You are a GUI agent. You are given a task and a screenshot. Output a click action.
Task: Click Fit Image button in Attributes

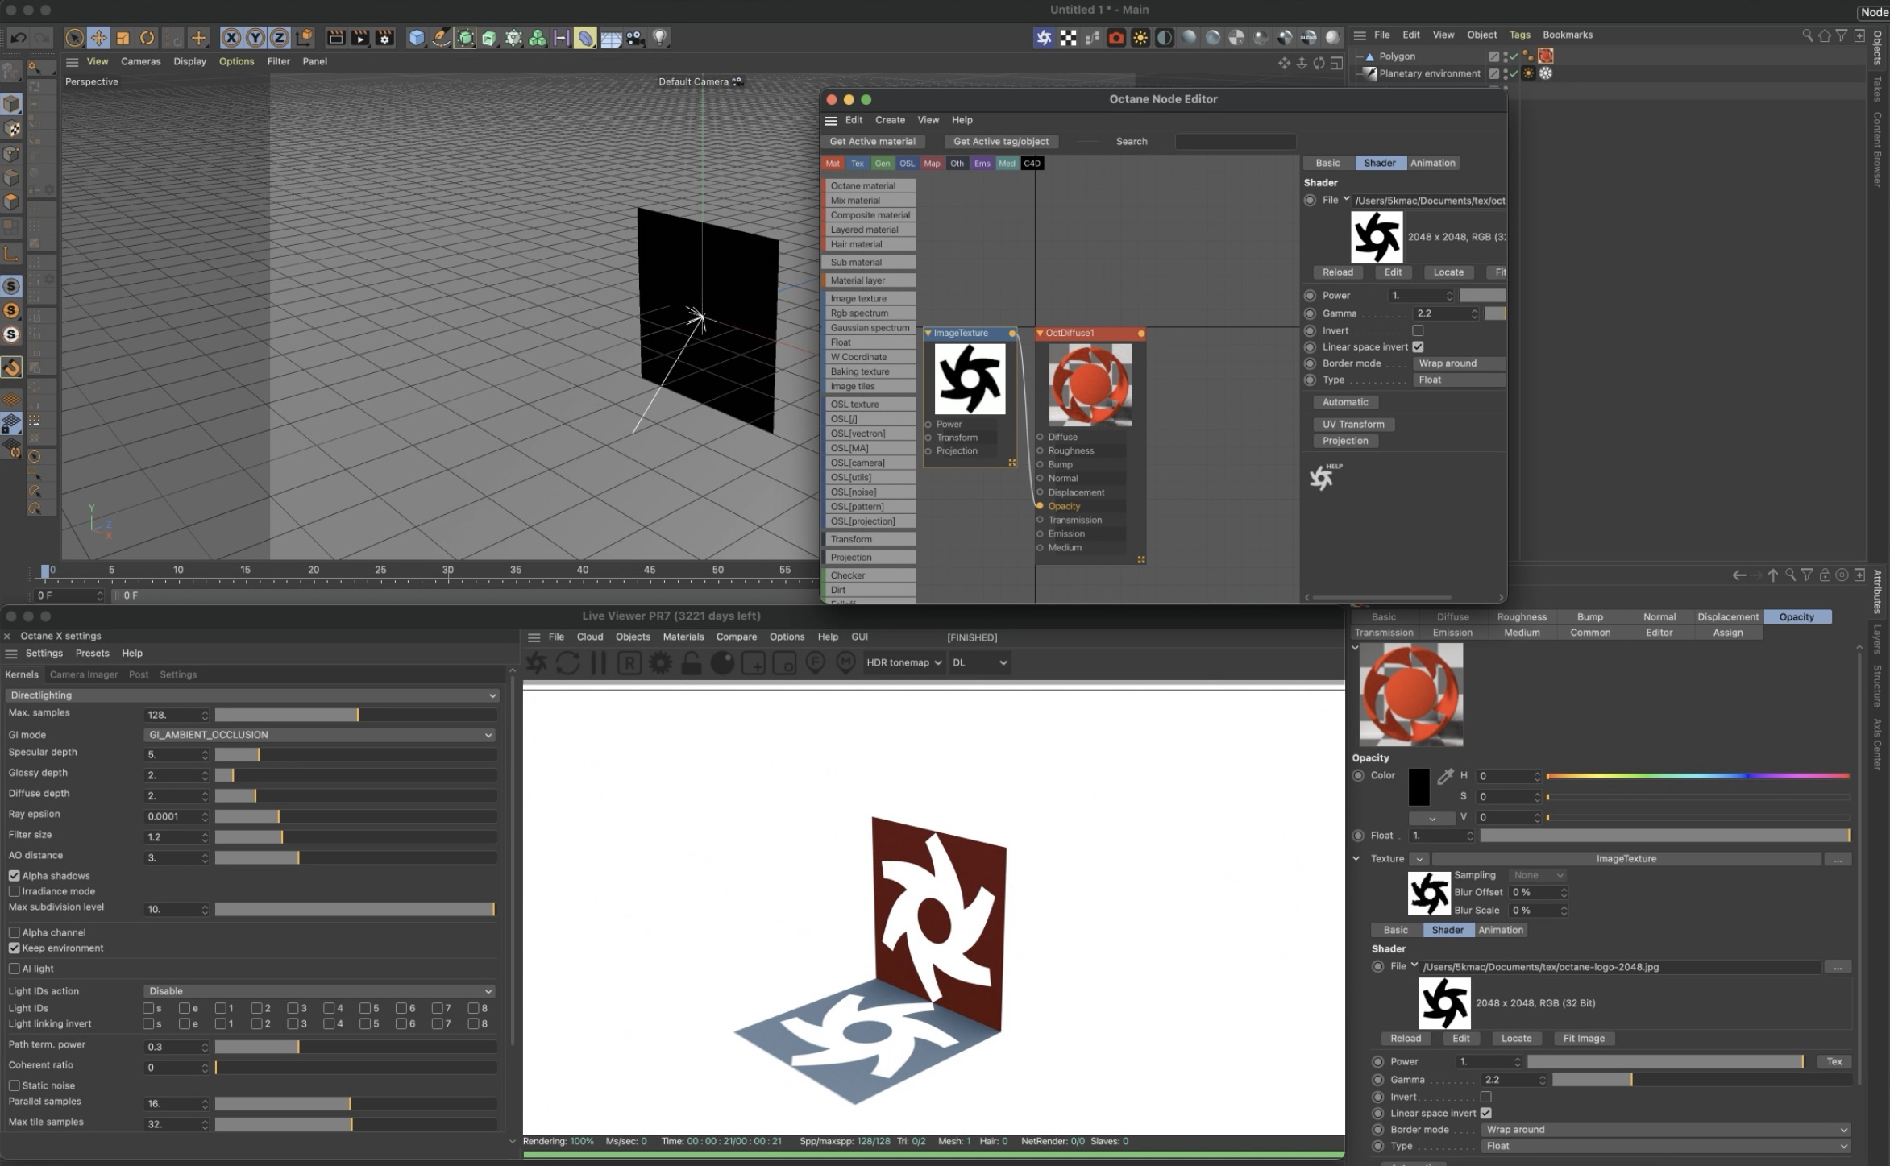[1583, 1038]
